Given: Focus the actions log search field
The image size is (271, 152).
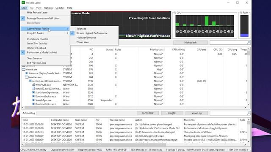Looking at the screenshot, I should point(229,113).
